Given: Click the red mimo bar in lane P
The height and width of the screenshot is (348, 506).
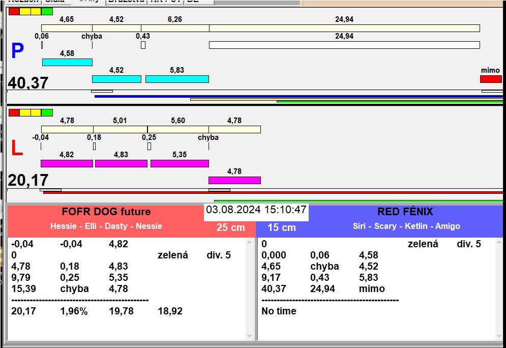Looking at the screenshot, I should point(491,79).
